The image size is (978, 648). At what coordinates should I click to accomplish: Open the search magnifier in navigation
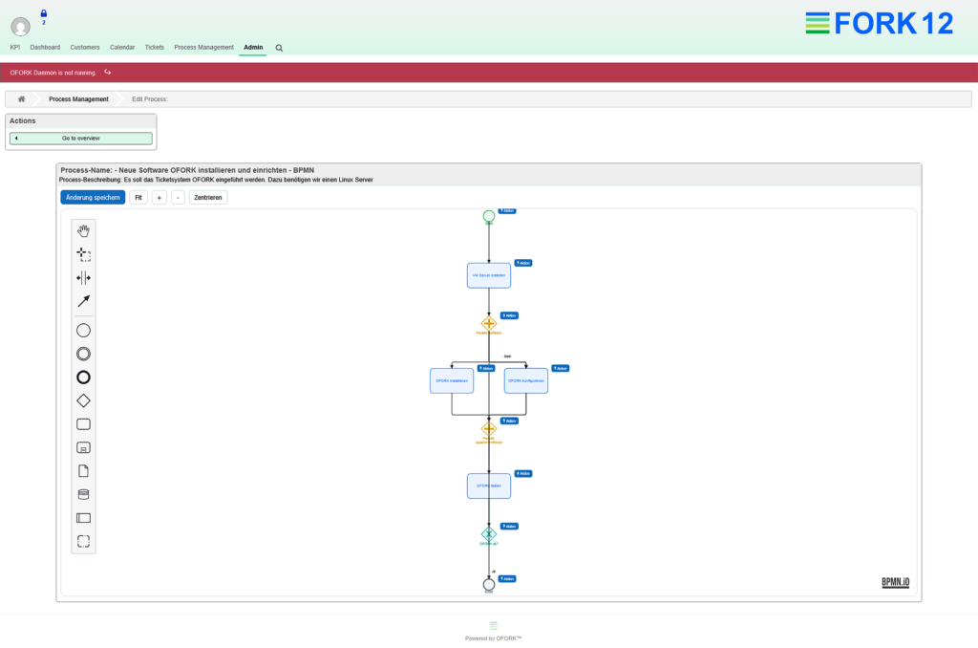click(x=279, y=48)
